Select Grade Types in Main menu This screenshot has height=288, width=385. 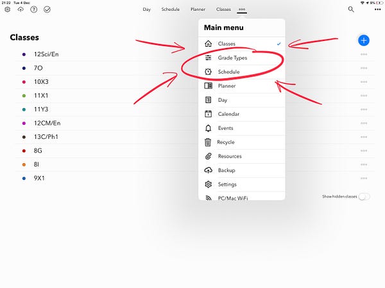coord(242,58)
